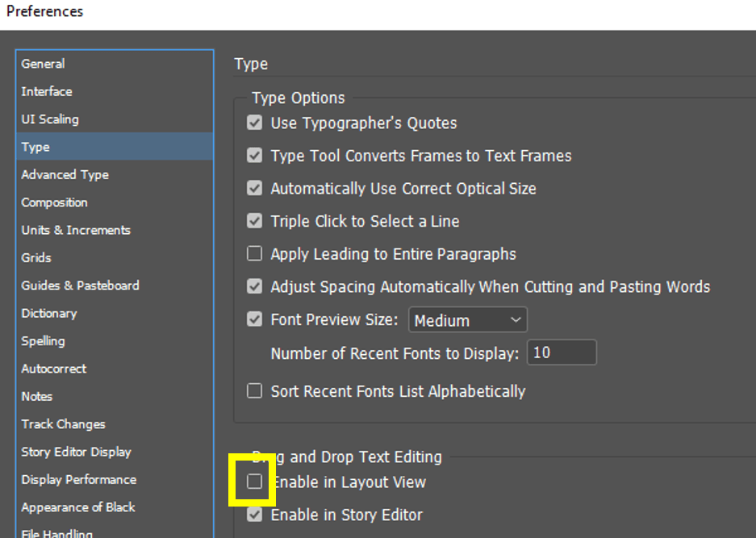
Task: Enable 'Apply Leading to Entire Paragraphs'
Action: click(254, 253)
